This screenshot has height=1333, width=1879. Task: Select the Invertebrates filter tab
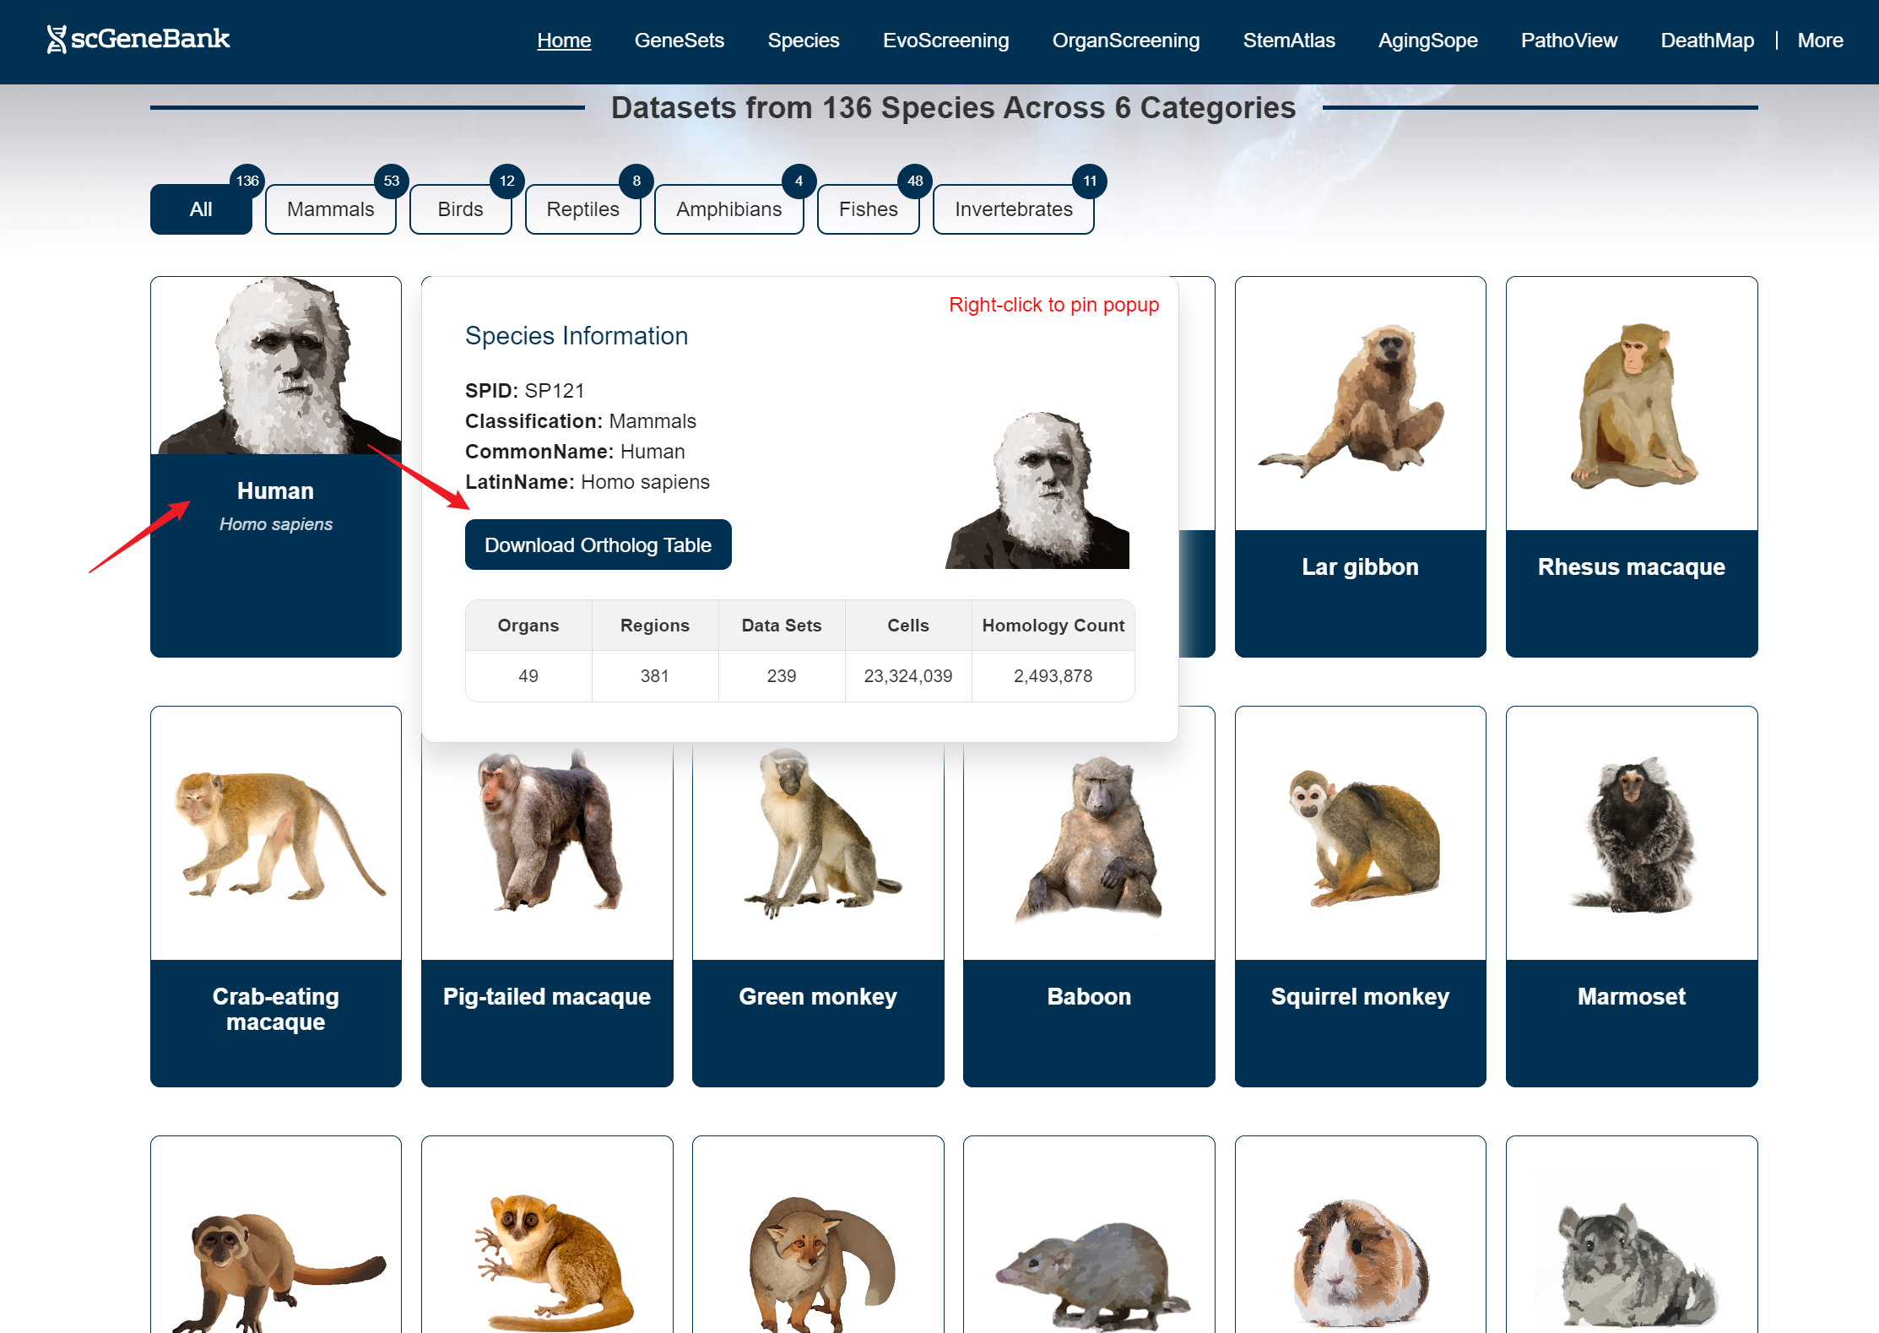(x=1013, y=209)
